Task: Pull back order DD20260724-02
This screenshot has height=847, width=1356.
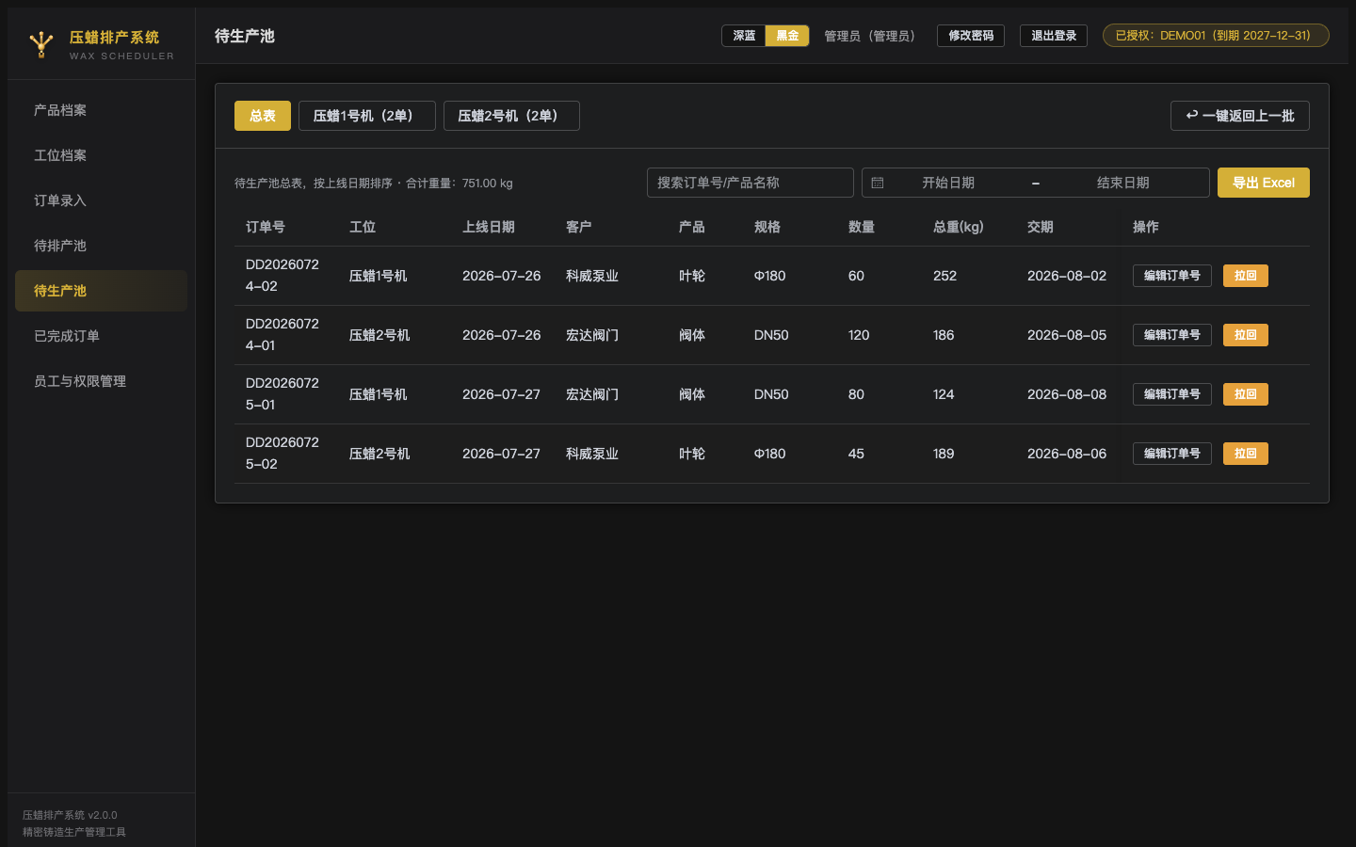Action: coord(1246,276)
